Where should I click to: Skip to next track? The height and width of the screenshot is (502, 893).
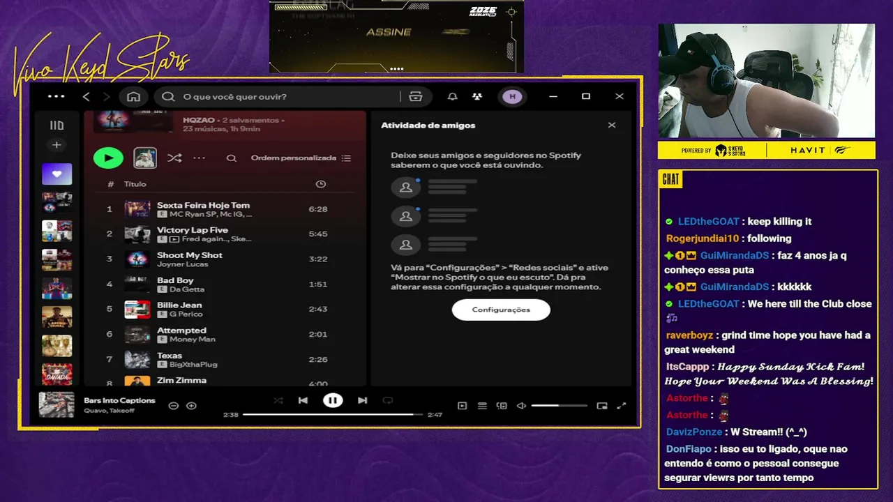click(362, 400)
